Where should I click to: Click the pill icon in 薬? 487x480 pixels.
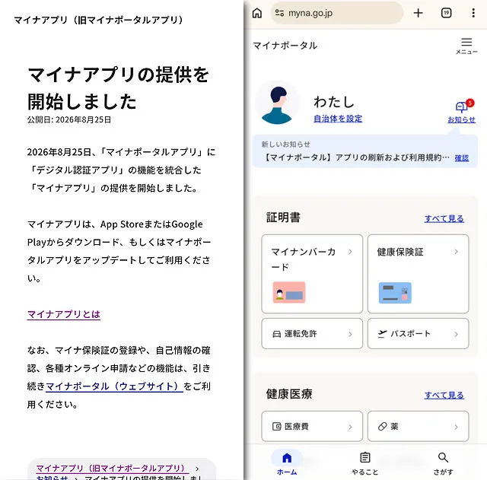pos(382,427)
